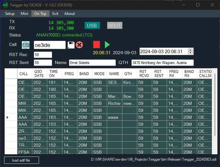Focus the RST Rec field
The height and width of the screenshot is (167, 220).
43,55
